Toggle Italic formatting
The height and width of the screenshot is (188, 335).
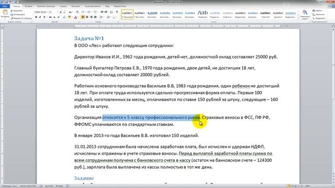click(x=40, y=17)
